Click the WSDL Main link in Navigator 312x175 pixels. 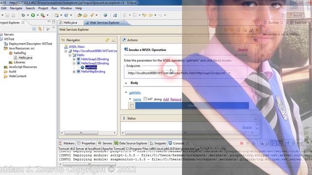click(x=77, y=47)
